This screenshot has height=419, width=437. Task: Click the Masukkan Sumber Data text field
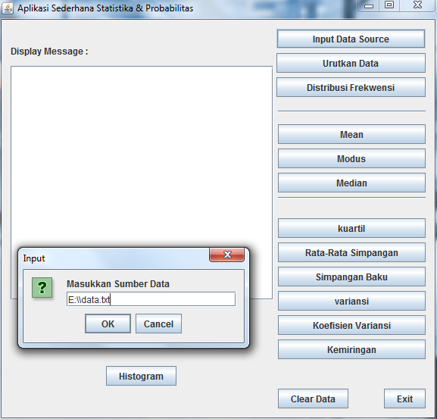(151, 299)
